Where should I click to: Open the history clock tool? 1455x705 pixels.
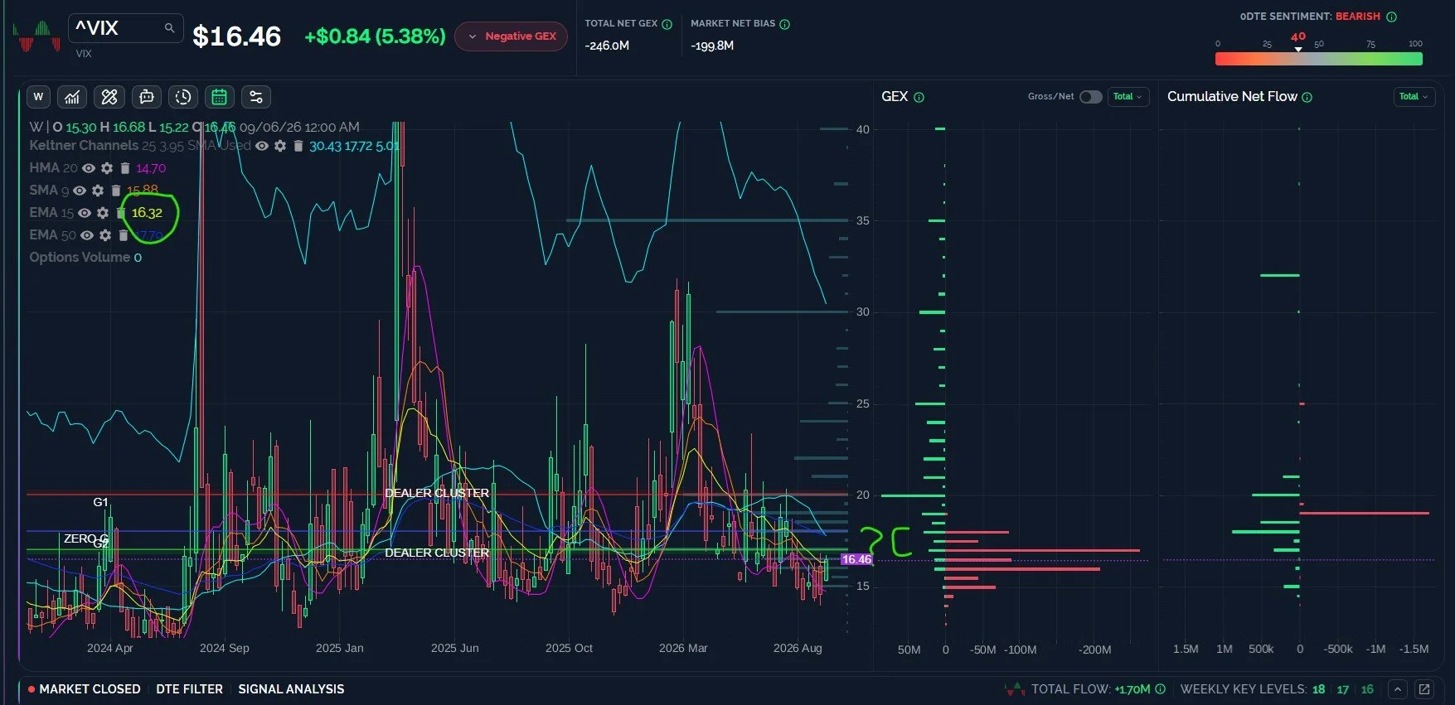pyautogui.click(x=183, y=97)
